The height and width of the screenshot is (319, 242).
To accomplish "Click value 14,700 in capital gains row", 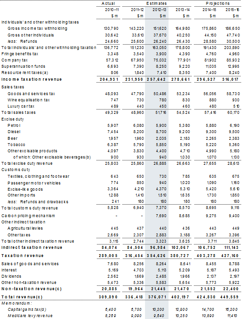I will (208, 310).
